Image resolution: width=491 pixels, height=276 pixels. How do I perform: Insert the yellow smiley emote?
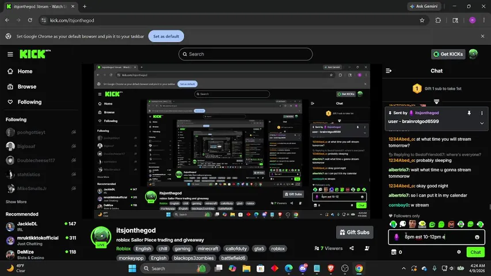422,224
